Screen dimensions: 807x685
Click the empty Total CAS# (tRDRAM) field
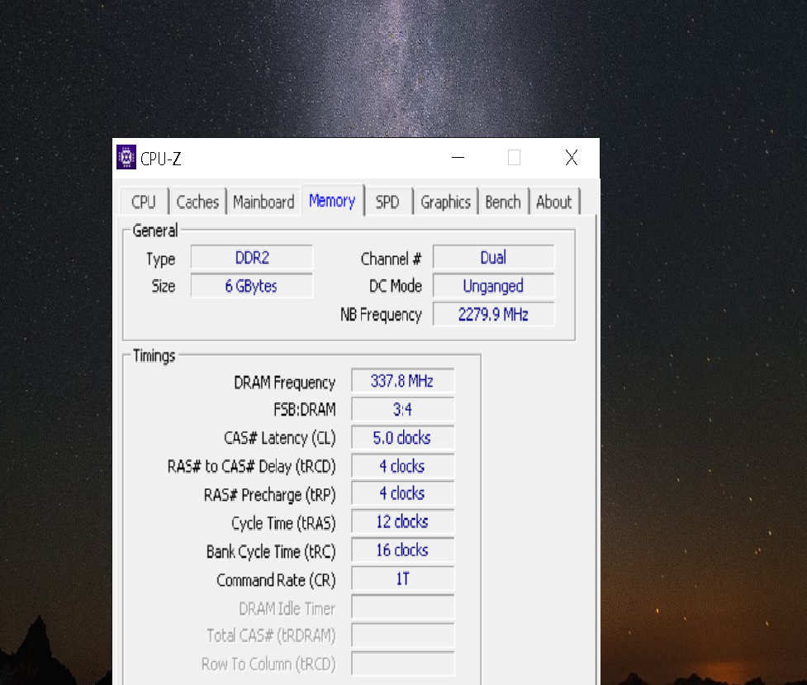tap(402, 635)
